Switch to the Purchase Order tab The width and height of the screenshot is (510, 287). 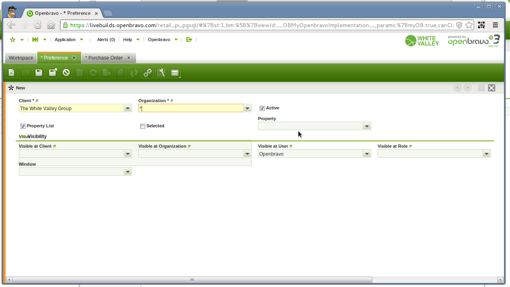pyautogui.click(x=105, y=58)
